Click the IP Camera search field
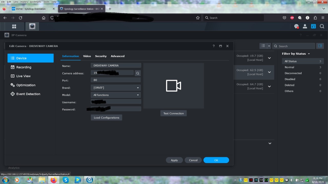 294,46
